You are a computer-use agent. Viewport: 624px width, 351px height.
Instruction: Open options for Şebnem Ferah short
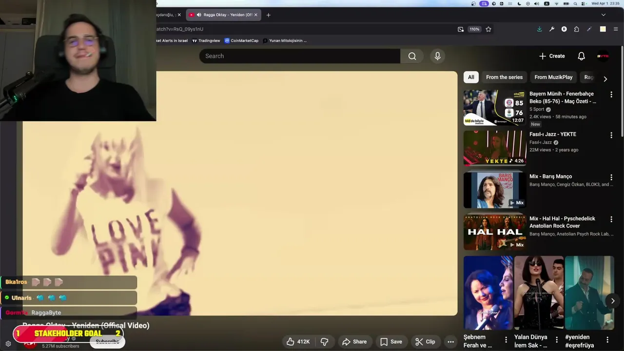506,340
